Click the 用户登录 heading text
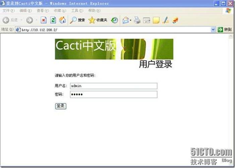235x168 pixels. pyautogui.click(x=156, y=64)
